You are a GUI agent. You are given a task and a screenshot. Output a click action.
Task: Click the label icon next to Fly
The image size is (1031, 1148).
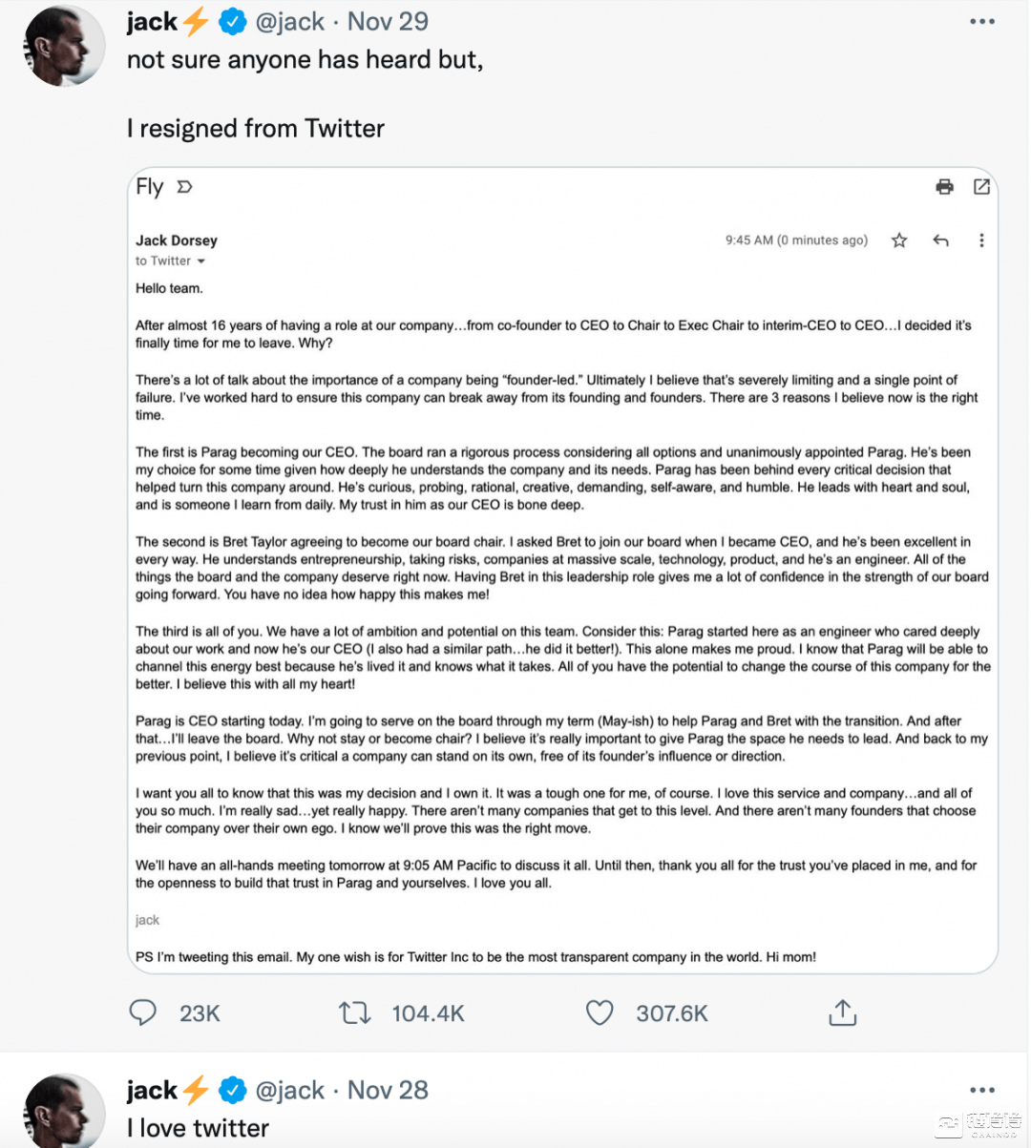[185, 187]
